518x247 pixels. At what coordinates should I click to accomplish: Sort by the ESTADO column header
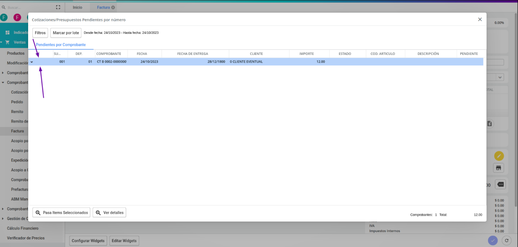[x=345, y=54]
